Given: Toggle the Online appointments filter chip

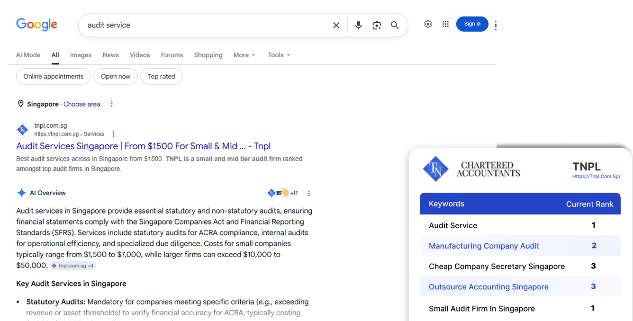Looking at the screenshot, I should (54, 76).
